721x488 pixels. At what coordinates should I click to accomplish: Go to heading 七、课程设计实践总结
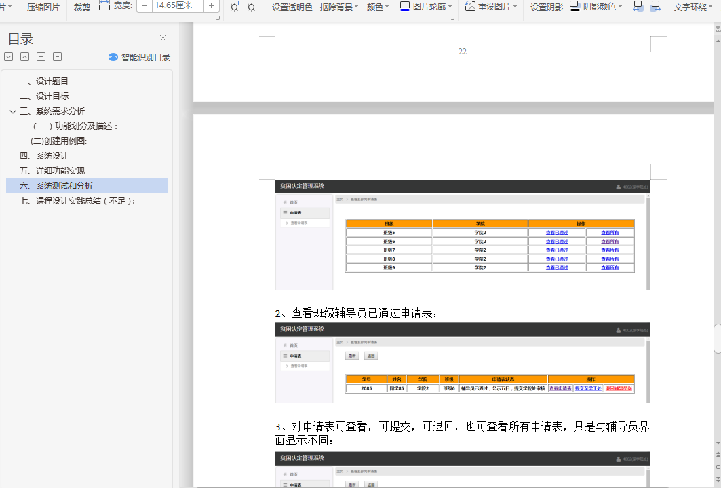[77, 201]
